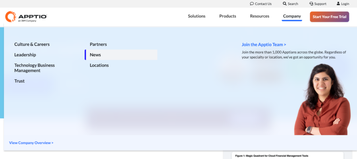Open the Locations page
This screenshot has height=159, width=357.
(99, 65)
